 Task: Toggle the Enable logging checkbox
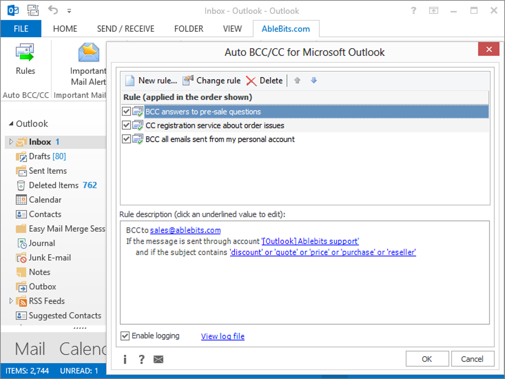point(124,336)
